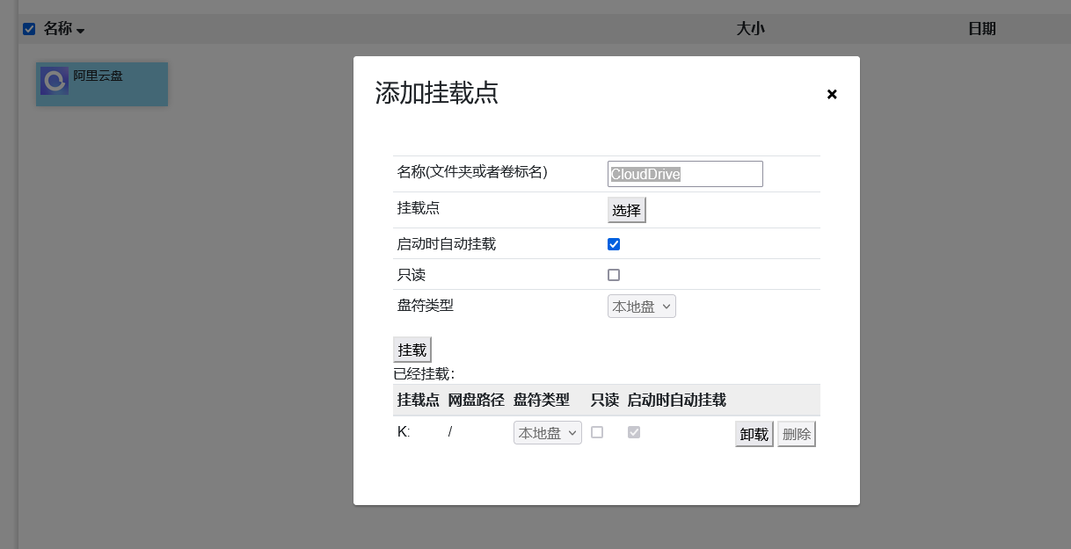Click the / path cell in K: row

pos(450,432)
